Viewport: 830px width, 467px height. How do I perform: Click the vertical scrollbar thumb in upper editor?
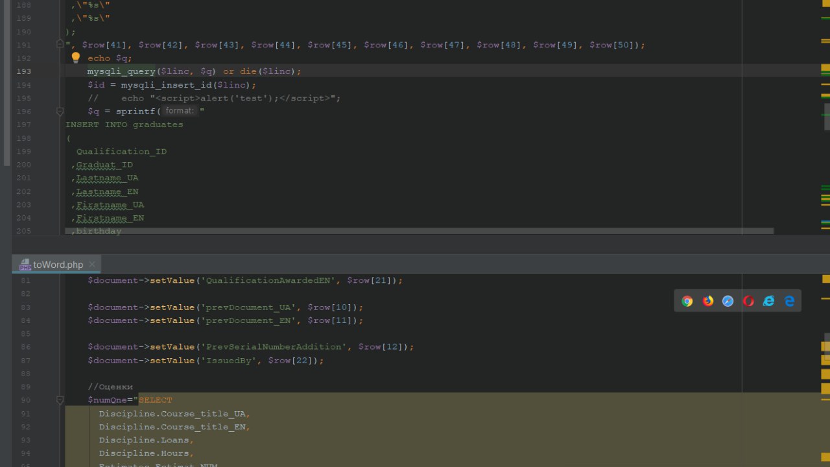click(827, 117)
